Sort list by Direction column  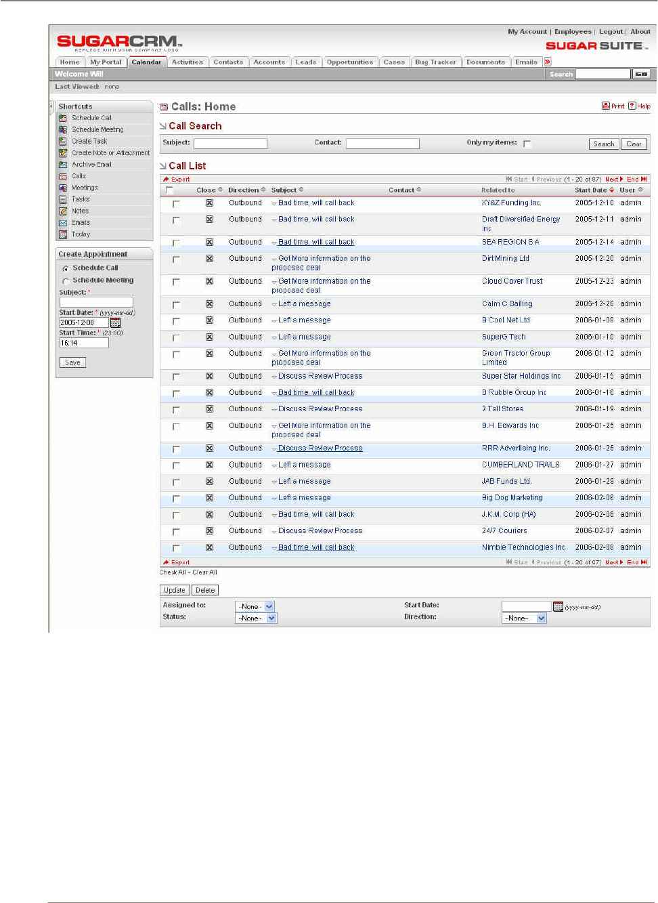coord(246,190)
